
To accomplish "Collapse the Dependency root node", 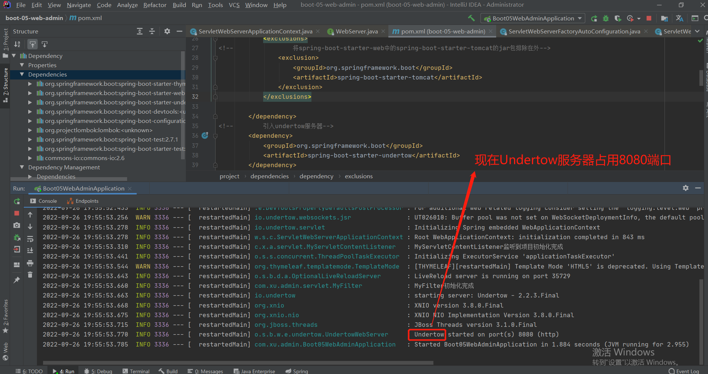I will tap(14, 56).
